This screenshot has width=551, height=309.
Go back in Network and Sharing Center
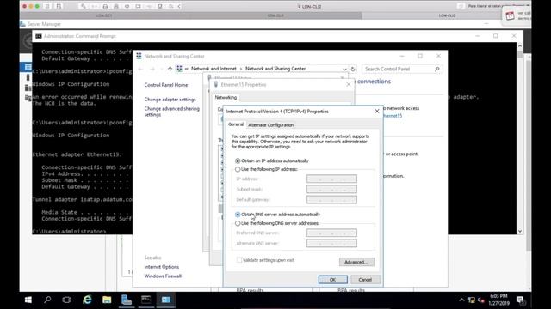coord(140,69)
